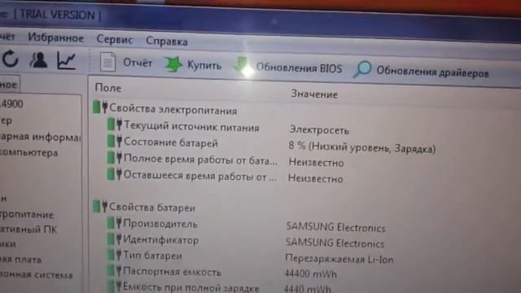Click the Отчёт report page icon

pyautogui.click(x=107, y=62)
